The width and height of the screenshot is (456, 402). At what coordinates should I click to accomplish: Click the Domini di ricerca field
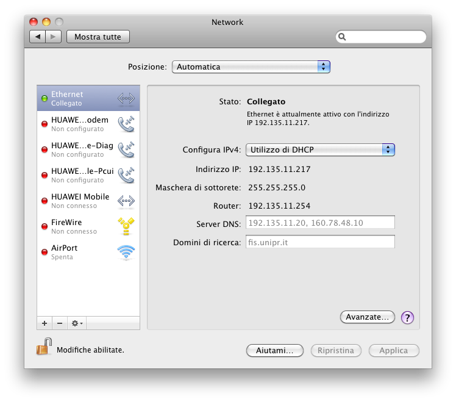pos(320,242)
